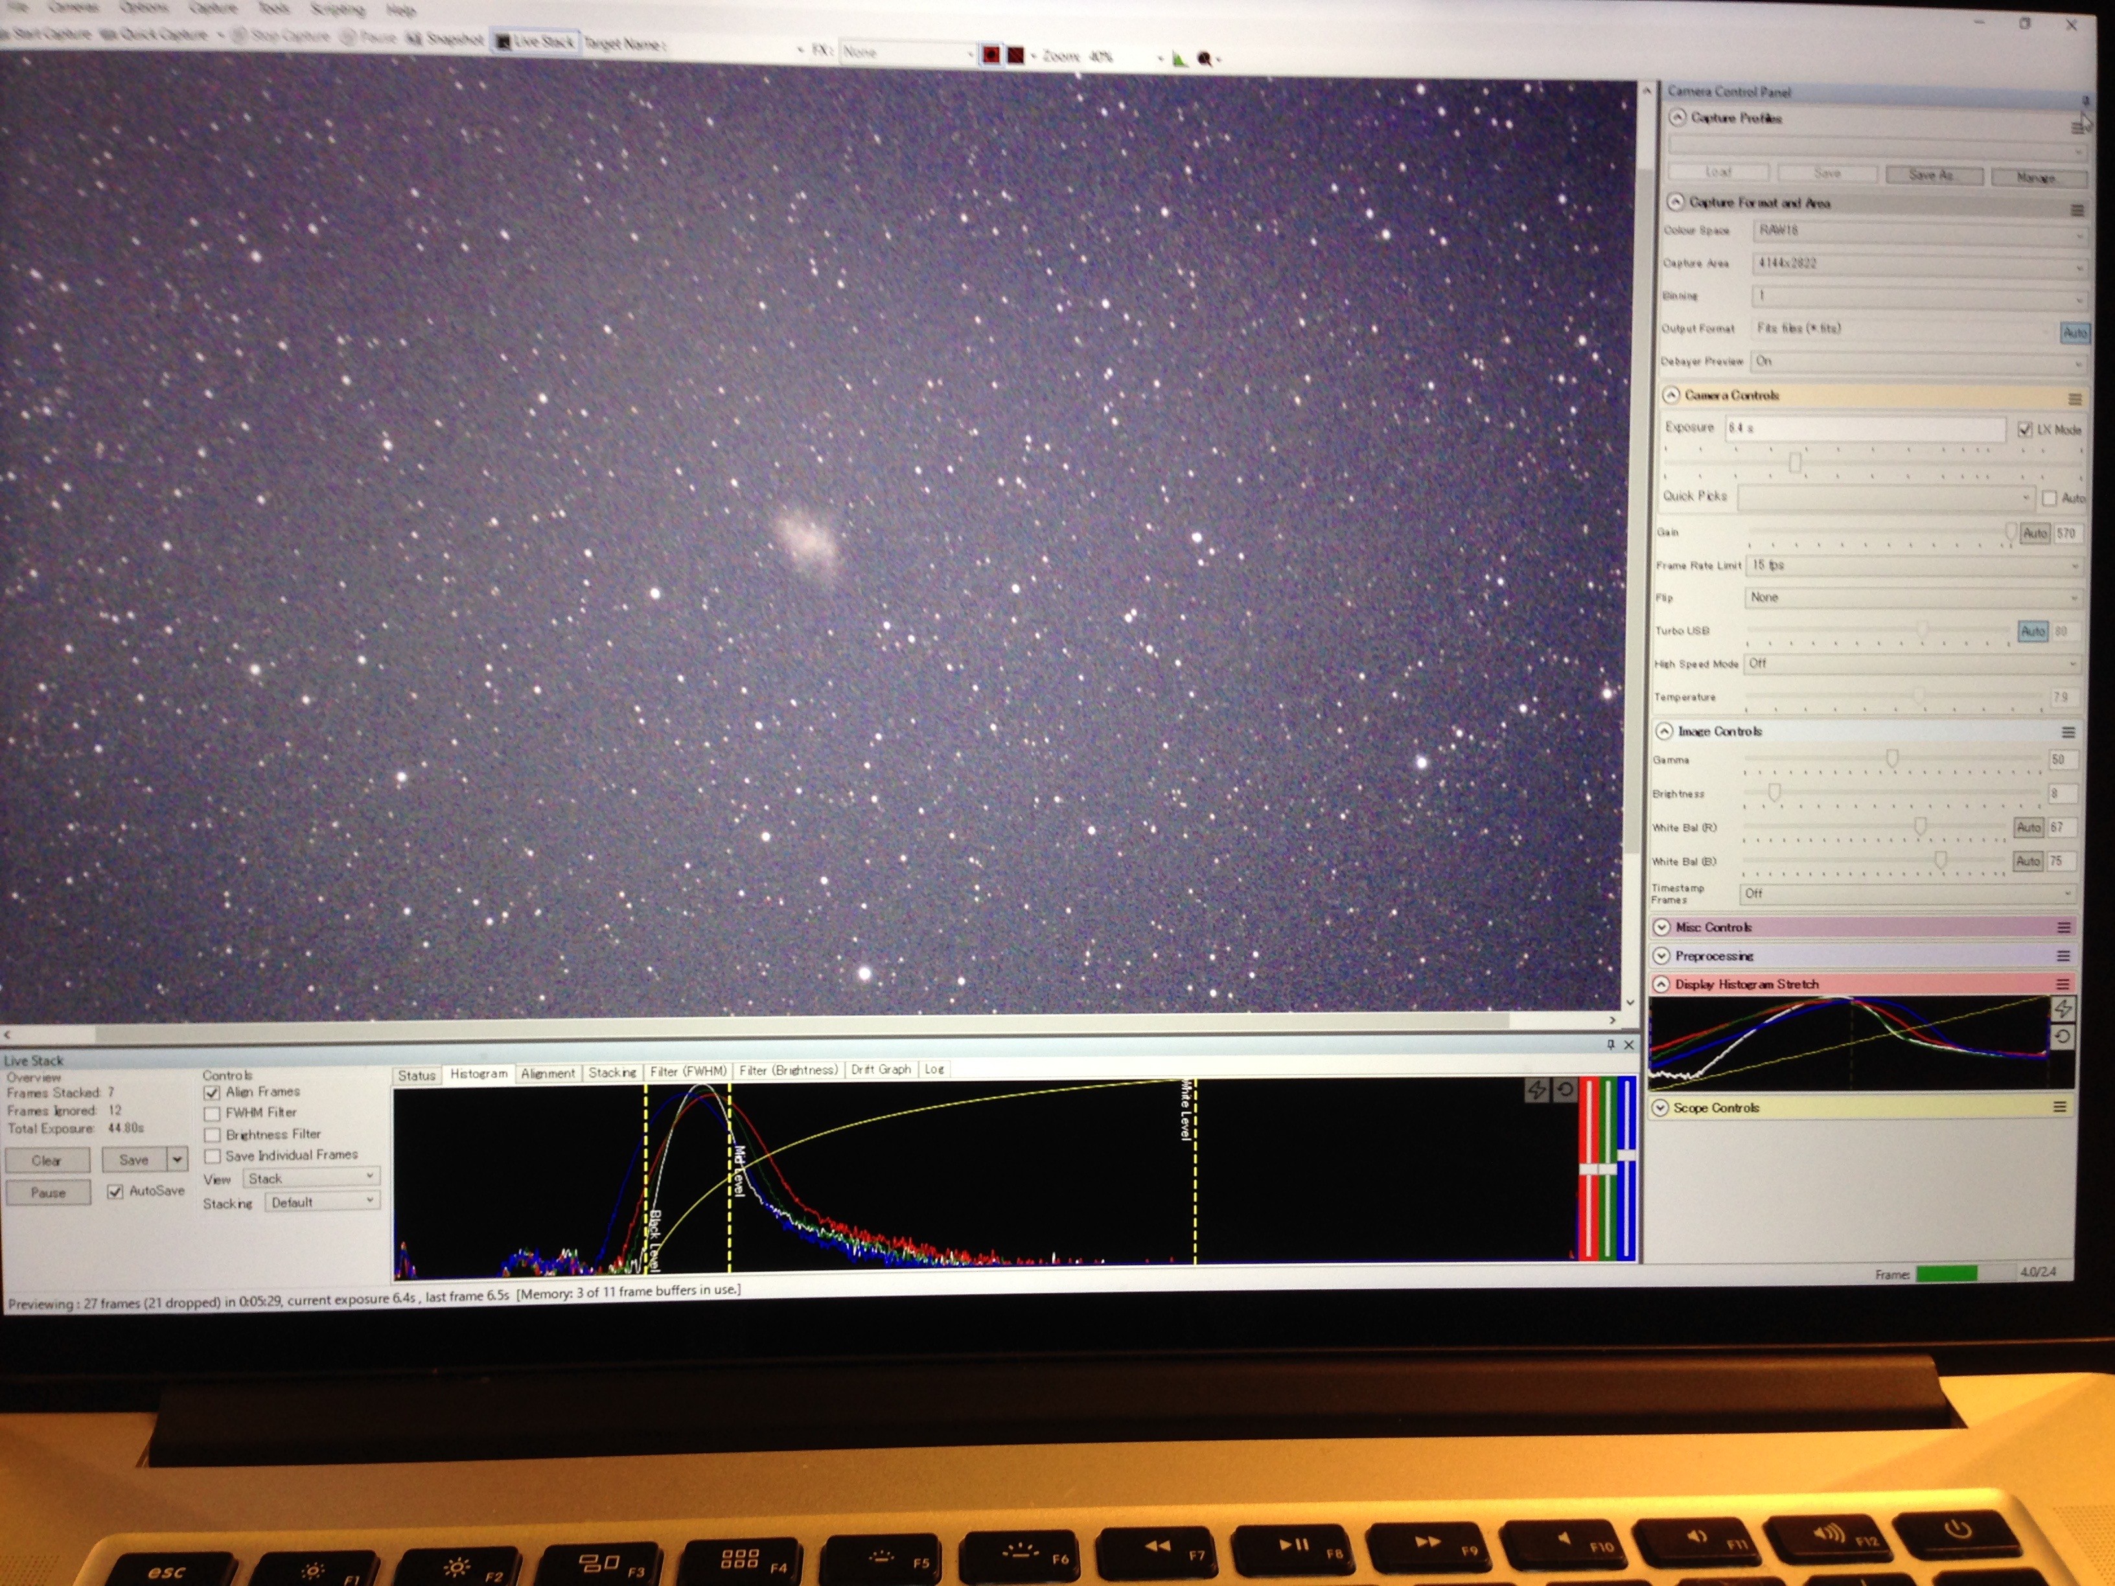The image size is (2115, 1586).
Task: Enable the FWHM Filter checkbox
Action: pyautogui.click(x=213, y=1114)
